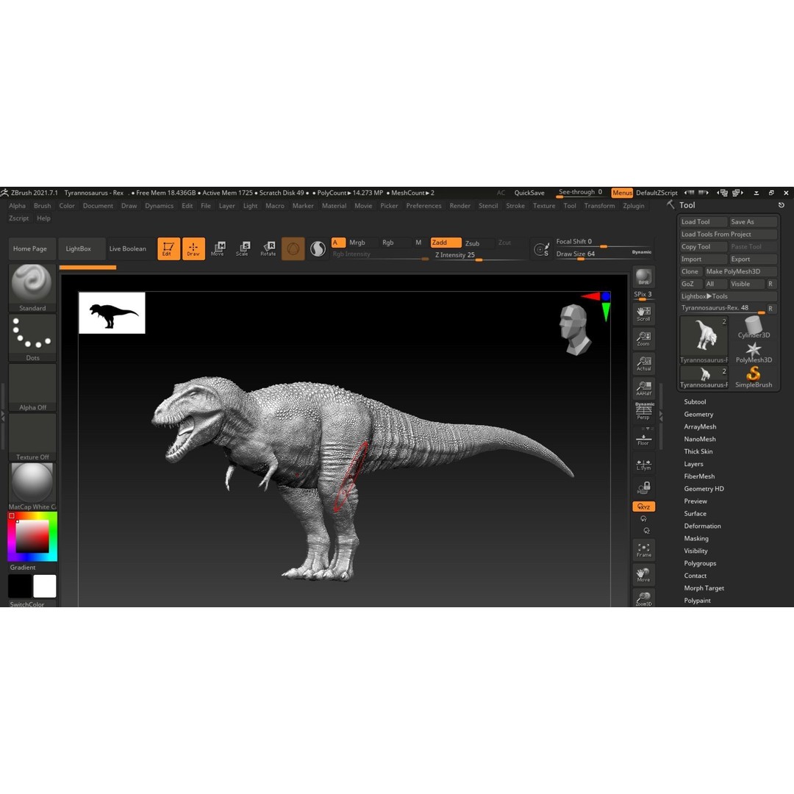Viewport: 794px width, 794px height.
Task: Adjust the Z Intensity slider
Action: click(480, 255)
